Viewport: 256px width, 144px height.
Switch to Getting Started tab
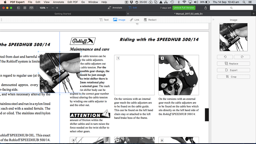(63, 14)
